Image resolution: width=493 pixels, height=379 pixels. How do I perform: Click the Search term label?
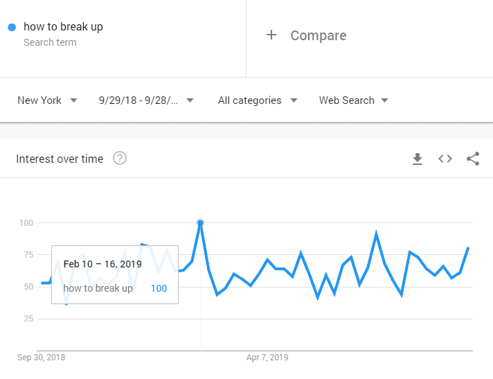pos(50,42)
